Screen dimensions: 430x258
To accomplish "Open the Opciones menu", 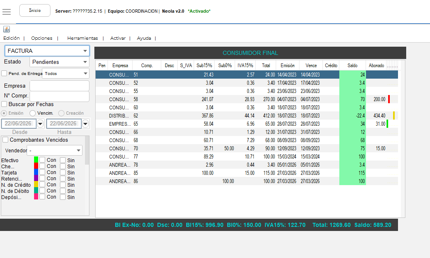I will pos(42,38).
